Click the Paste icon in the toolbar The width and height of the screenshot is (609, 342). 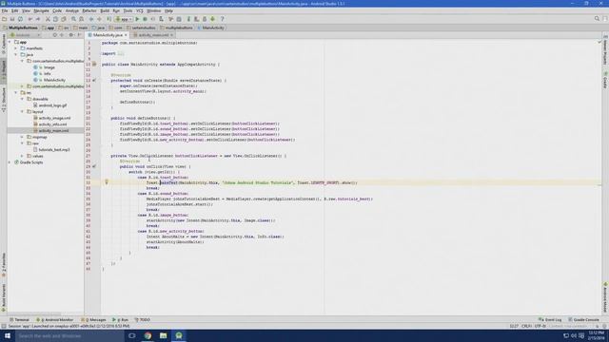[64, 19]
